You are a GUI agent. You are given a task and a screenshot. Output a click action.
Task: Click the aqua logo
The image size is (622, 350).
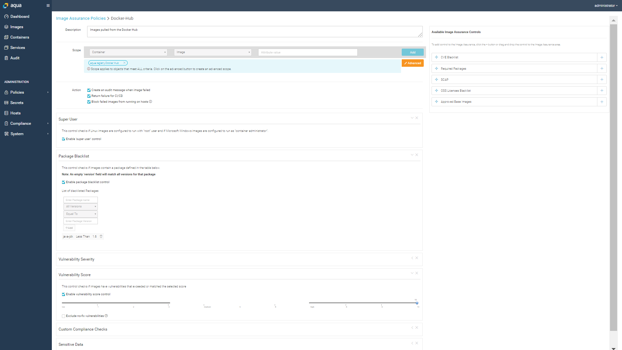tap(12, 6)
